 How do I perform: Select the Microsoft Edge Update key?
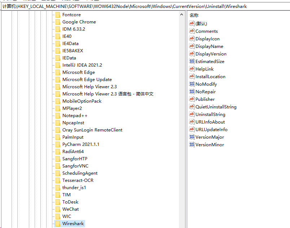[87, 80]
